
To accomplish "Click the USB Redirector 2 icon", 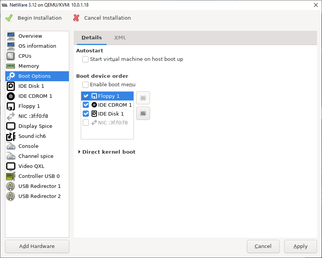I will [11, 196].
